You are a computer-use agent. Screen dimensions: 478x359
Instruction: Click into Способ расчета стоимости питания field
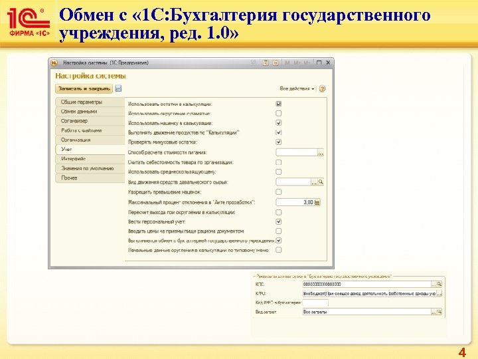pos(297,152)
